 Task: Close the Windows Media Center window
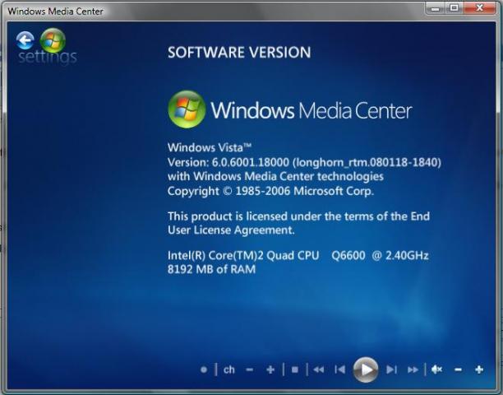tap(480, 8)
